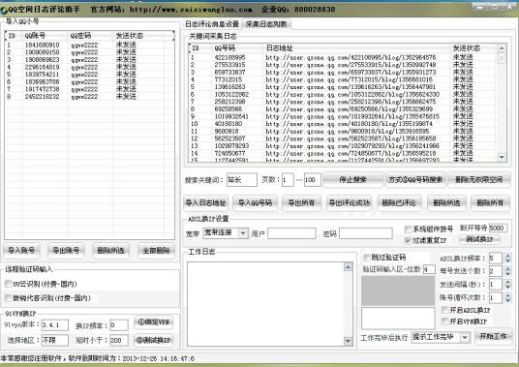
Task: Check UU云识别(付费-国内) option
Action: [9, 284]
